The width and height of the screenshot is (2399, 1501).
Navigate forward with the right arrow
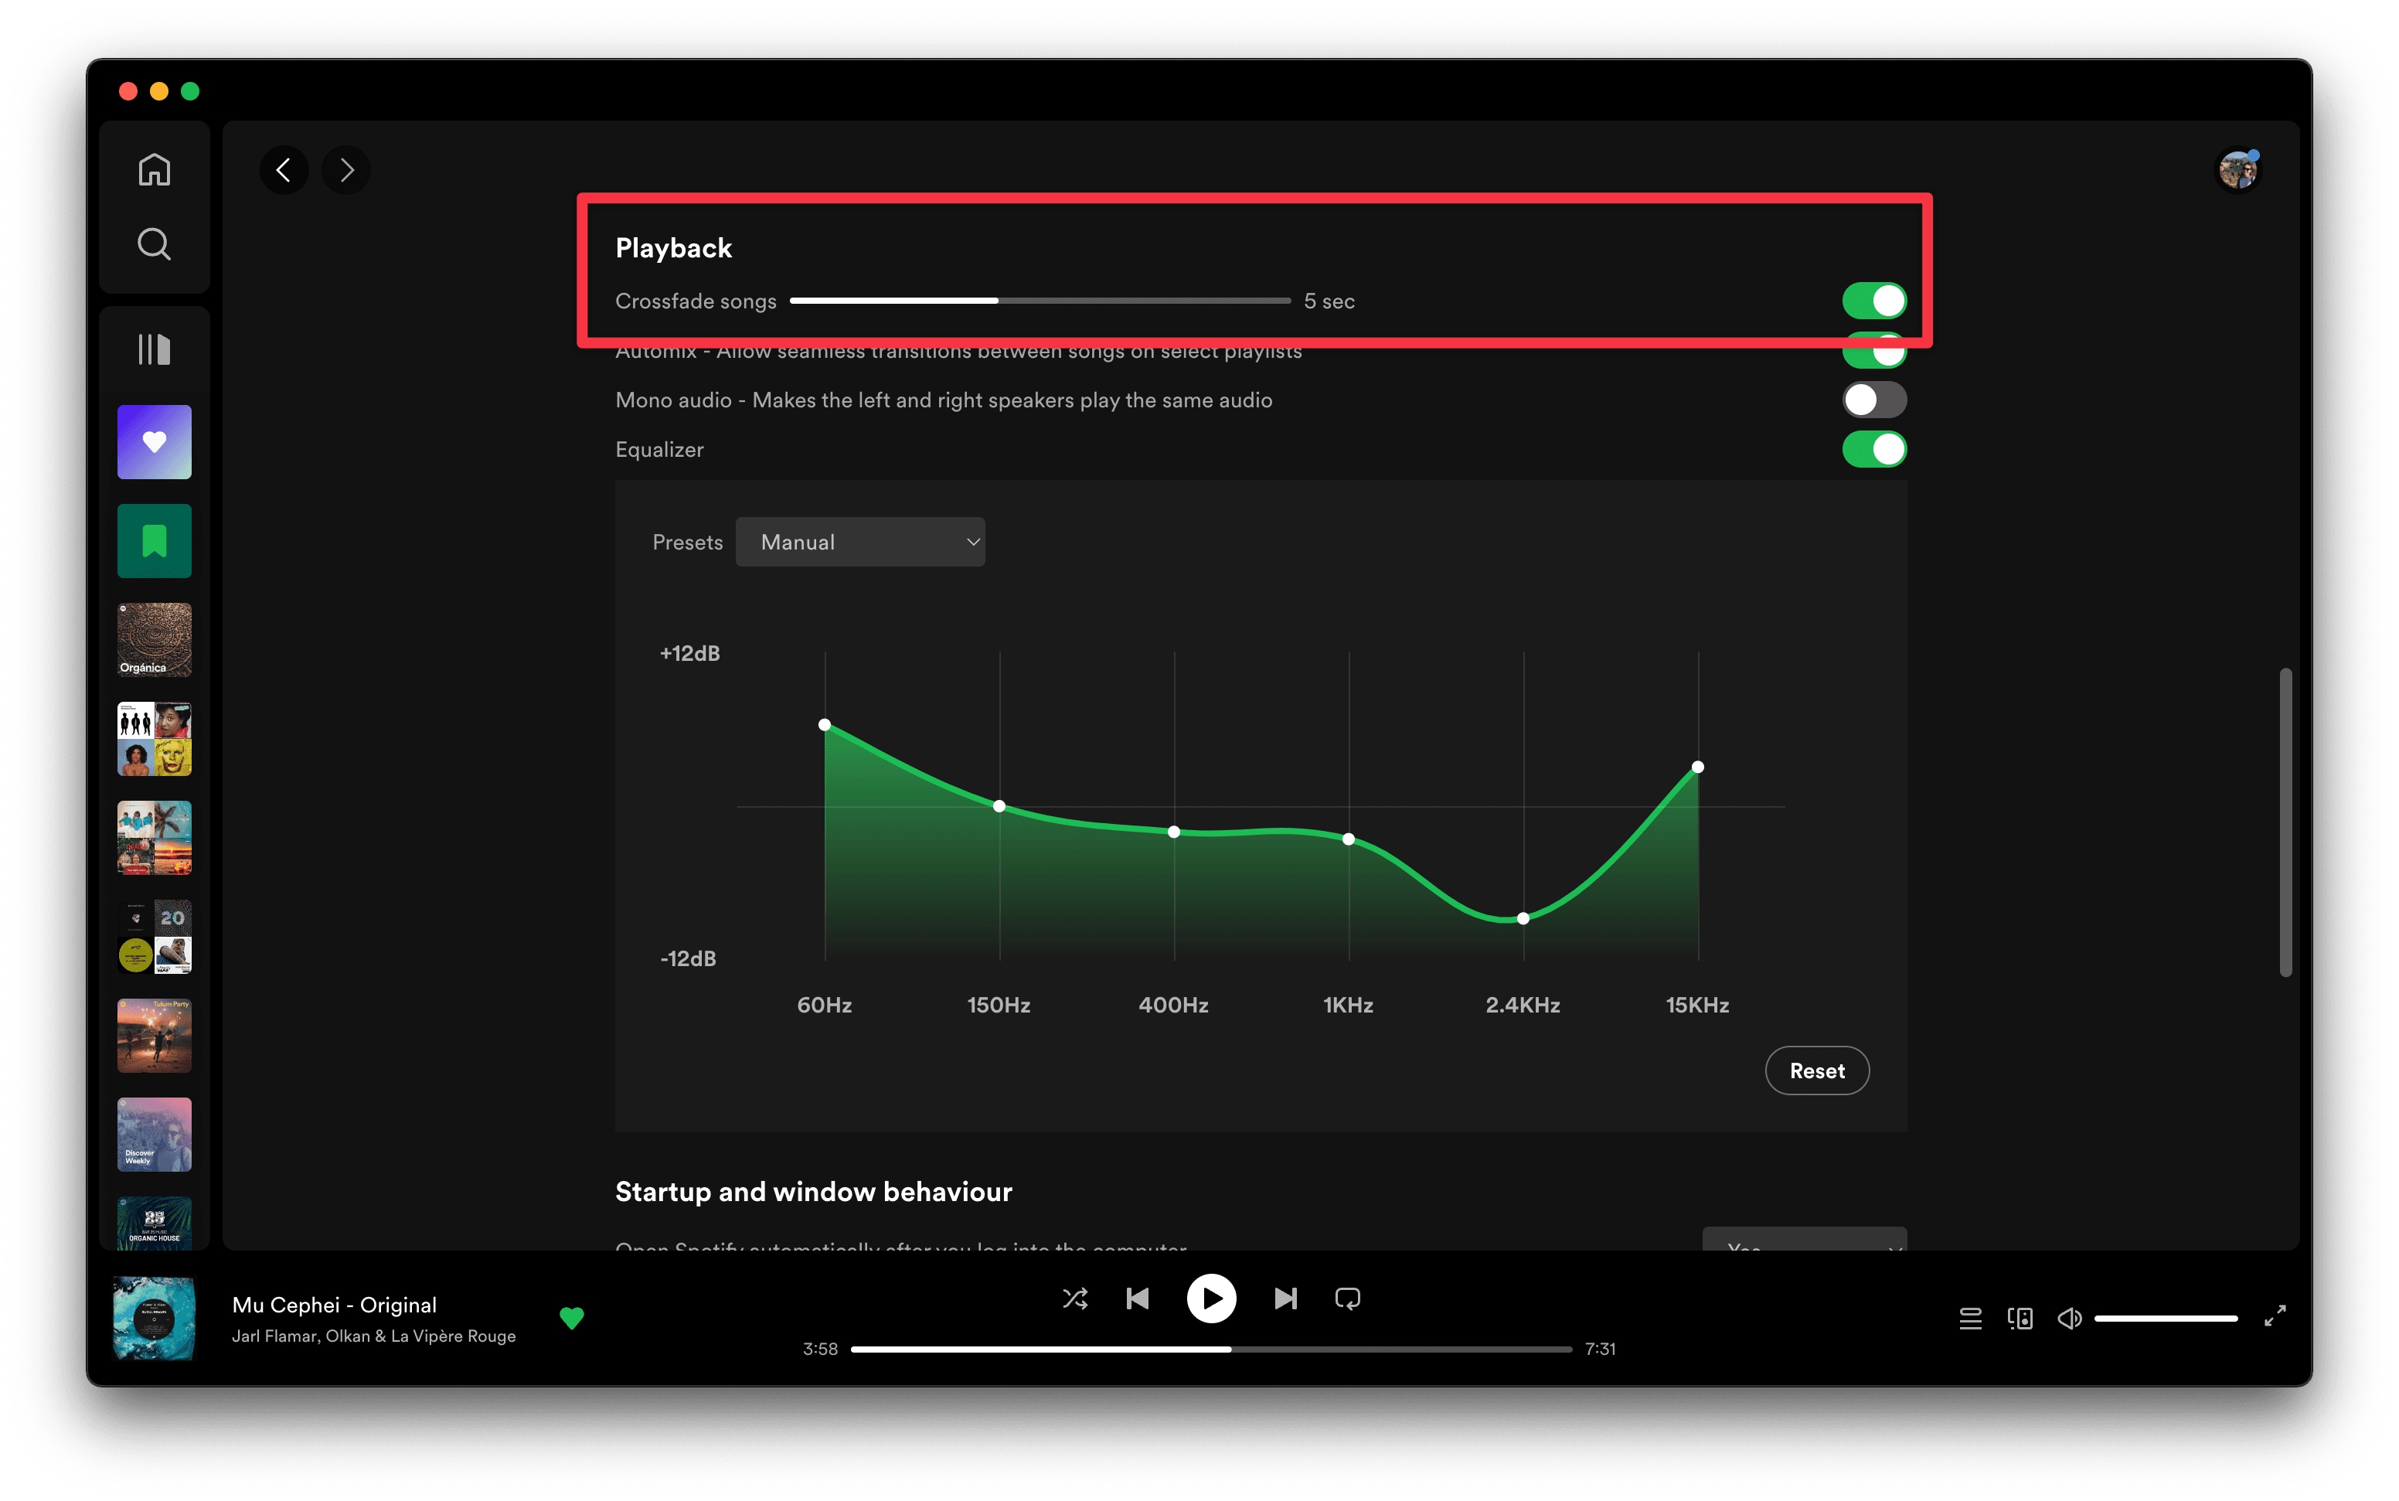[x=346, y=170]
